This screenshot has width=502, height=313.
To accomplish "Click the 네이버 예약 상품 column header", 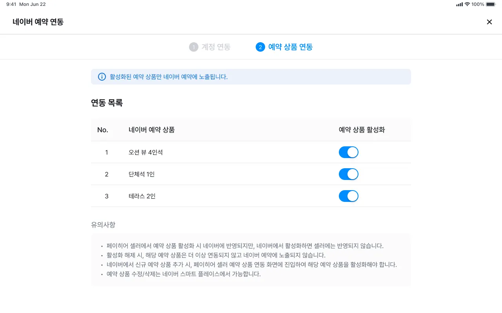I will pyautogui.click(x=151, y=130).
